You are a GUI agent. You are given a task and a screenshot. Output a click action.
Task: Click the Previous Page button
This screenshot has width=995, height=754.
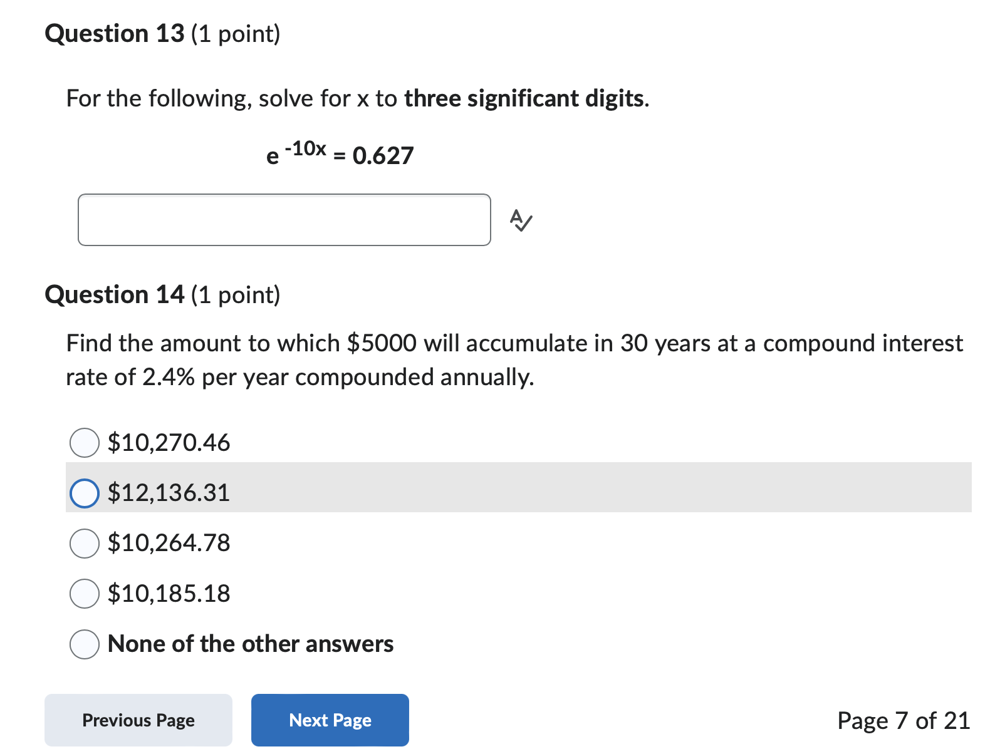coord(138,720)
